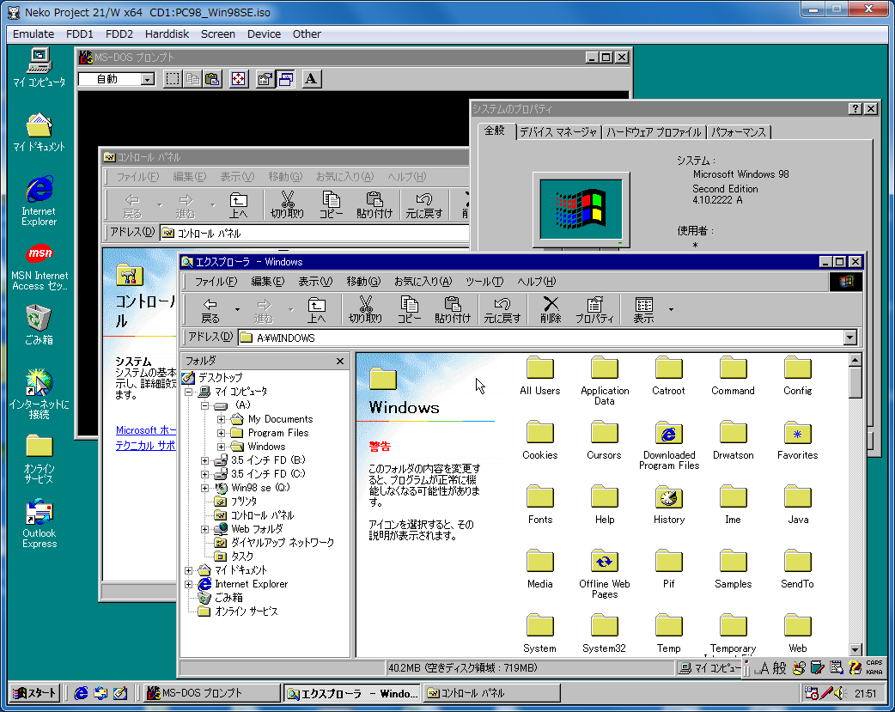Open the address bar dropdown for A:¥WINDOWS
This screenshot has width=895, height=712.
click(849, 338)
